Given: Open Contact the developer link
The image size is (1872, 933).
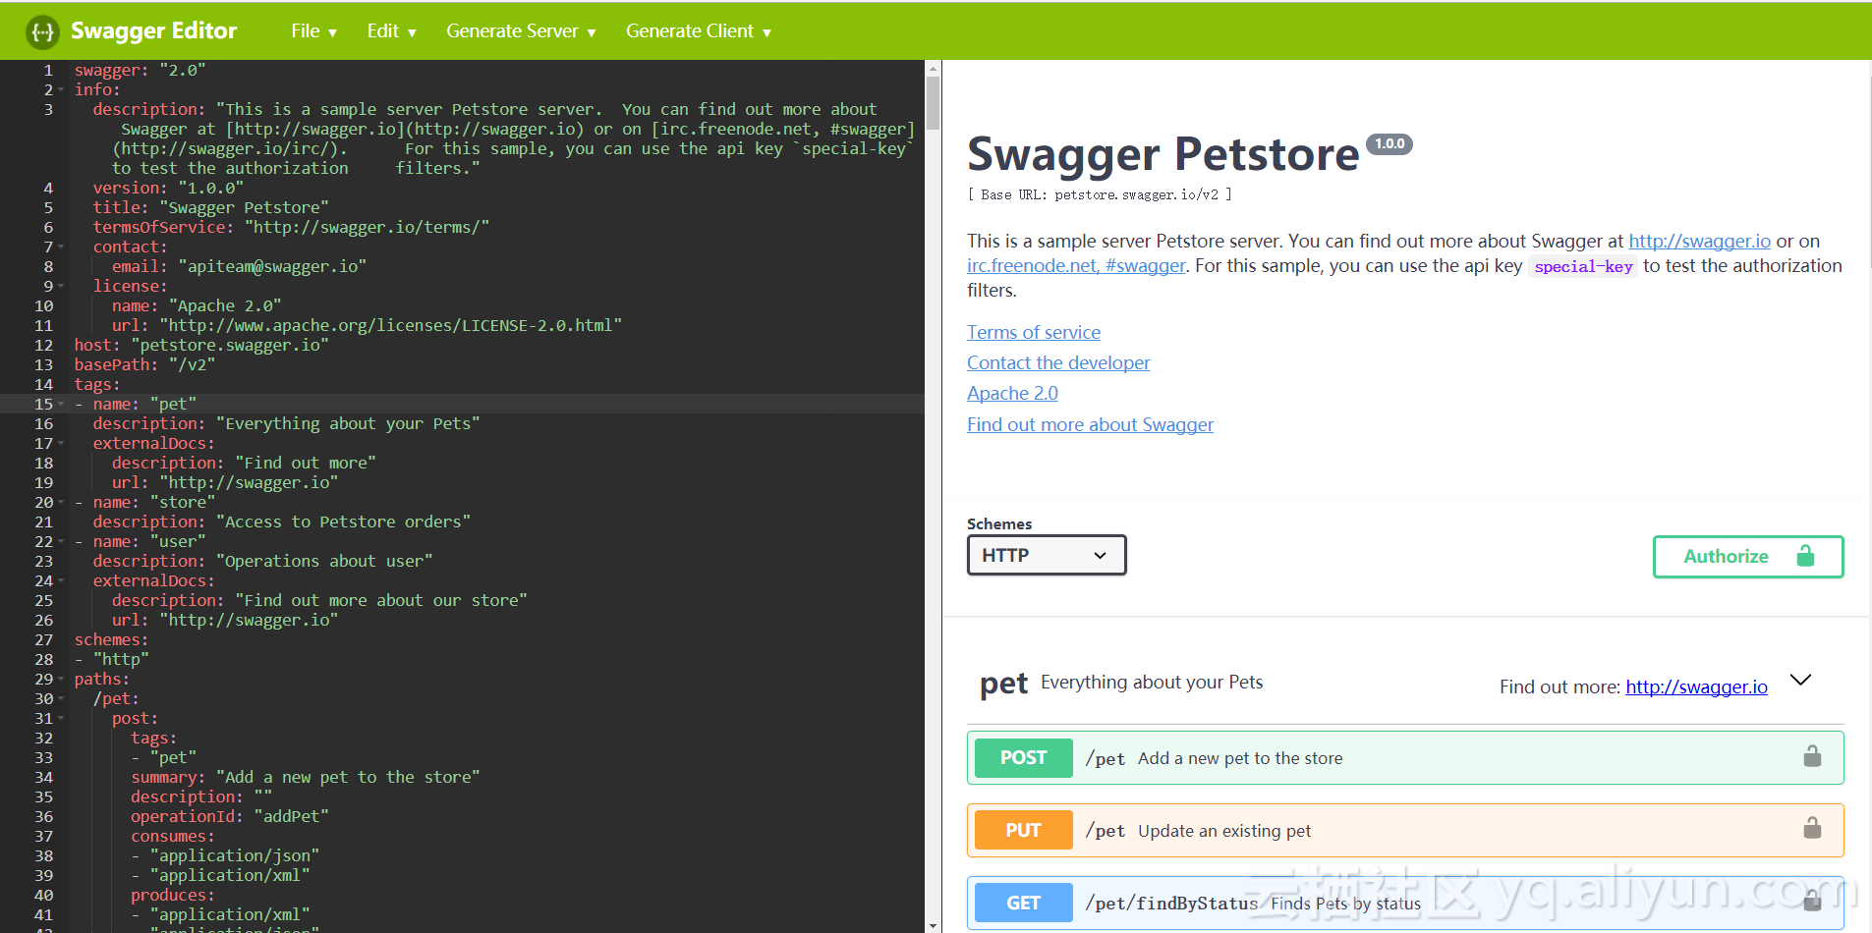Looking at the screenshot, I should pyautogui.click(x=1058, y=363).
